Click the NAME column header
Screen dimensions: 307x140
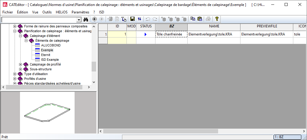214,27
